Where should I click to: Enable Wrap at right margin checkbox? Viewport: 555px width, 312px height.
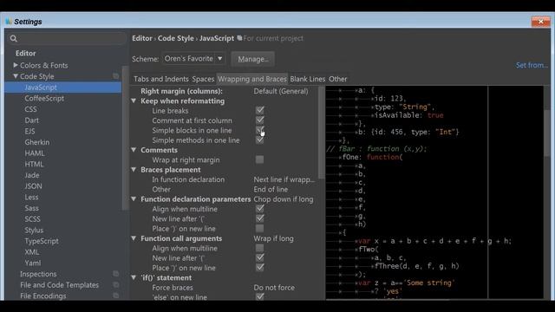point(259,159)
